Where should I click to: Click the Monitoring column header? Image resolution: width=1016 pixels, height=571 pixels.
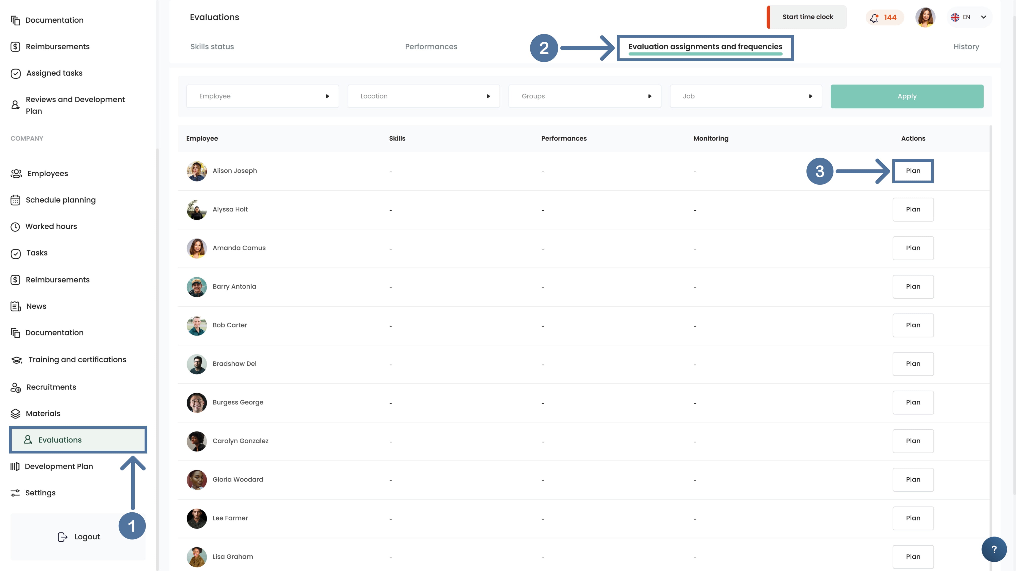coord(711,139)
